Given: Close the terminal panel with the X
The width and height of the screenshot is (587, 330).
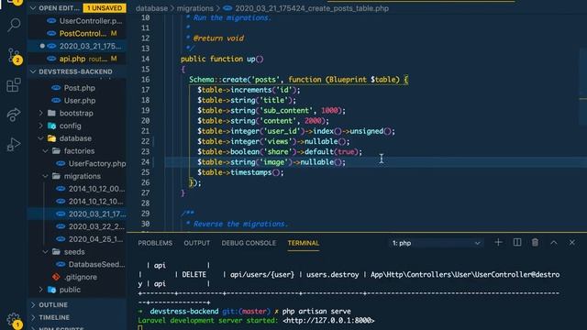Looking at the screenshot, I should point(572,242).
